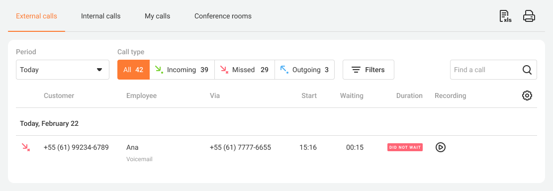The width and height of the screenshot is (553, 191).
Task: Click customer number +55 (61) 99234-6789
Action: click(x=76, y=147)
